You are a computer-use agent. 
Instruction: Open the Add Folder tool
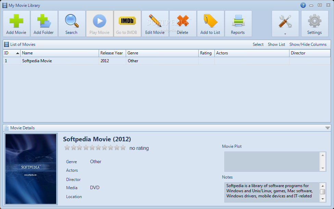tap(44, 24)
